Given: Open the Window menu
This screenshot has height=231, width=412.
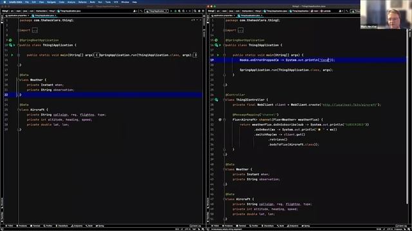Looking at the screenshot, I should click(125, 2).
